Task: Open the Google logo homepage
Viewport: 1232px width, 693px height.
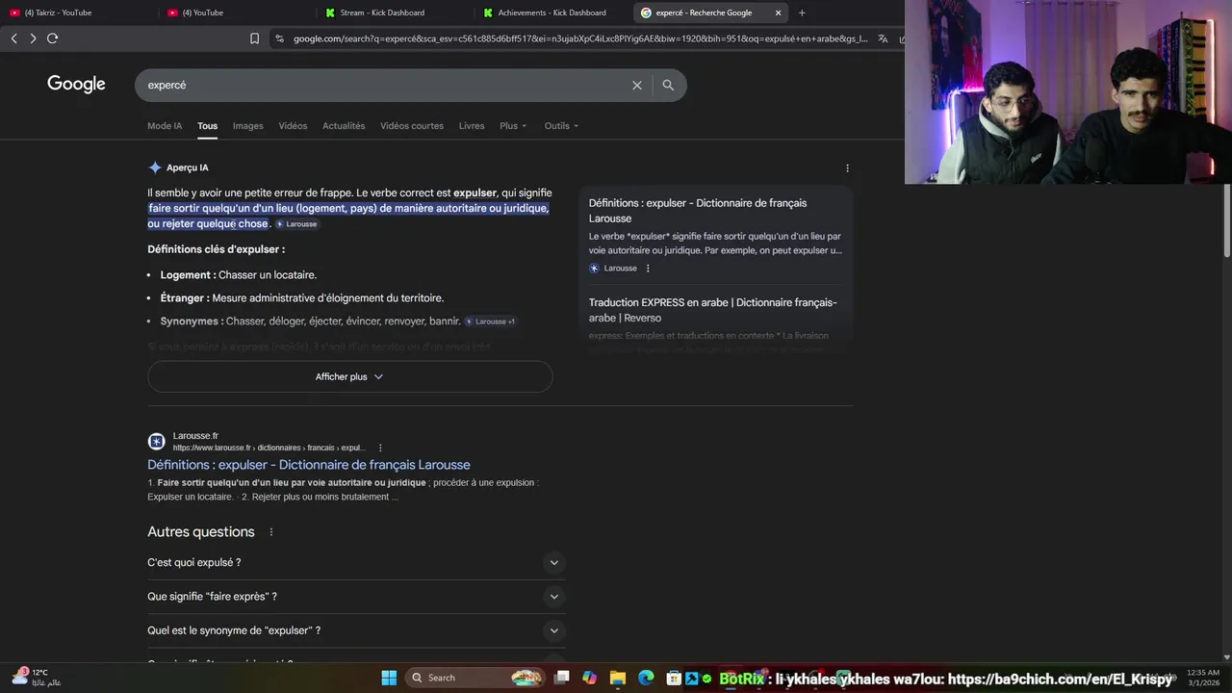Action: 76,84
